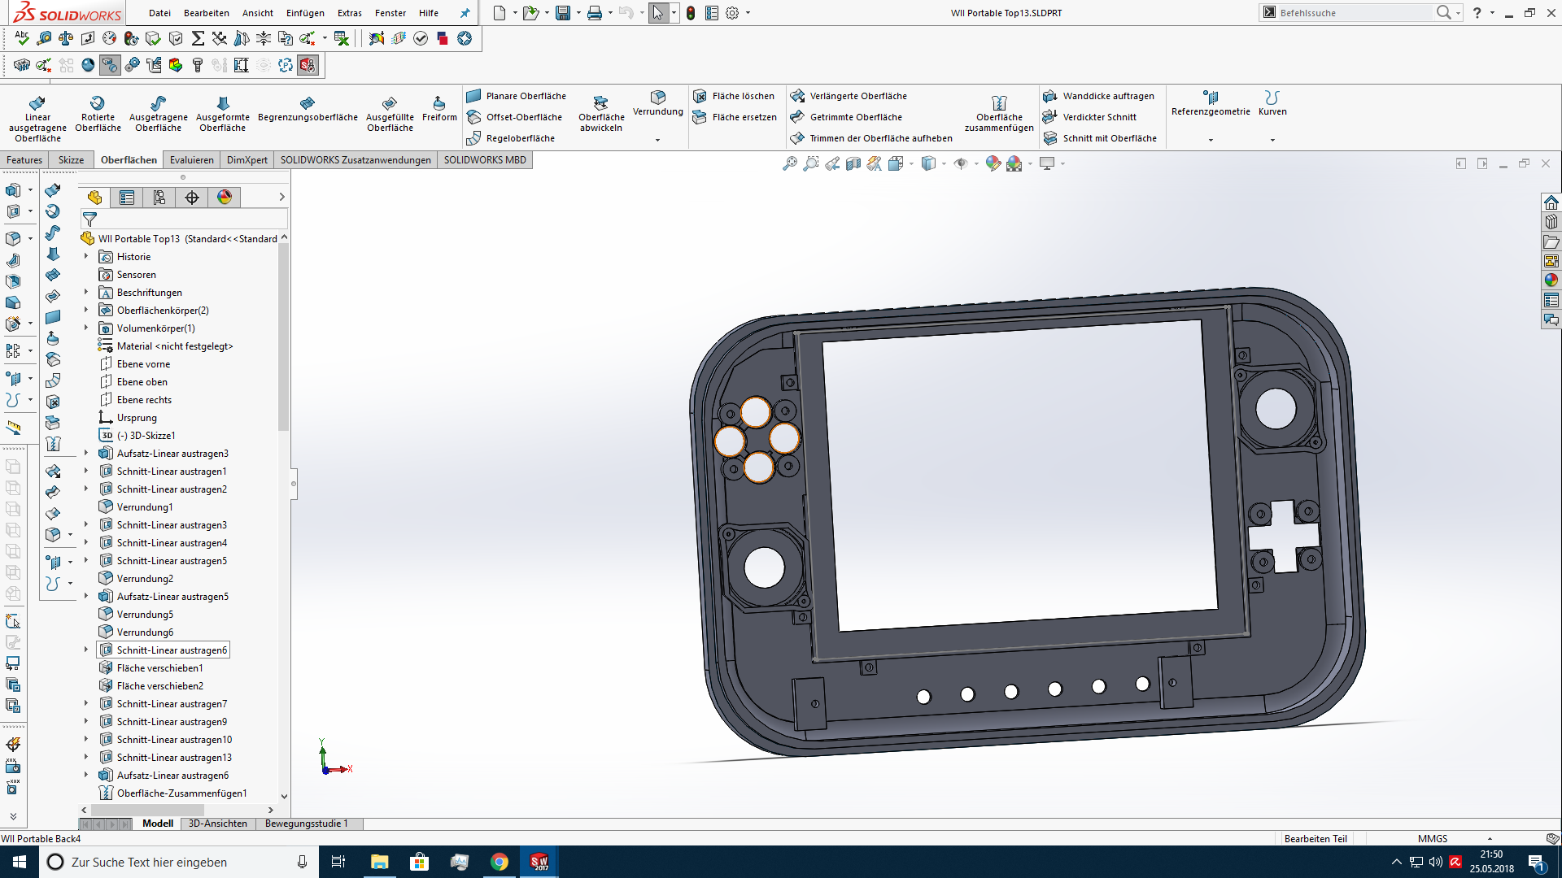
Task: Open the Bewegungsstudie 1 tab
Action: 307,824
